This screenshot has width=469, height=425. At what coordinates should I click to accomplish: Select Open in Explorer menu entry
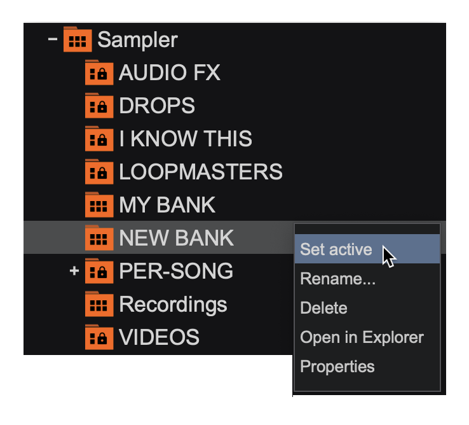362,337
